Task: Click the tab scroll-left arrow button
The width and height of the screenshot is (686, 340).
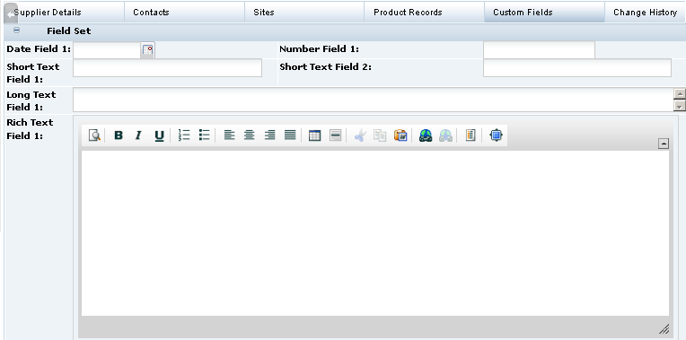Action: [x=11, y=14]
